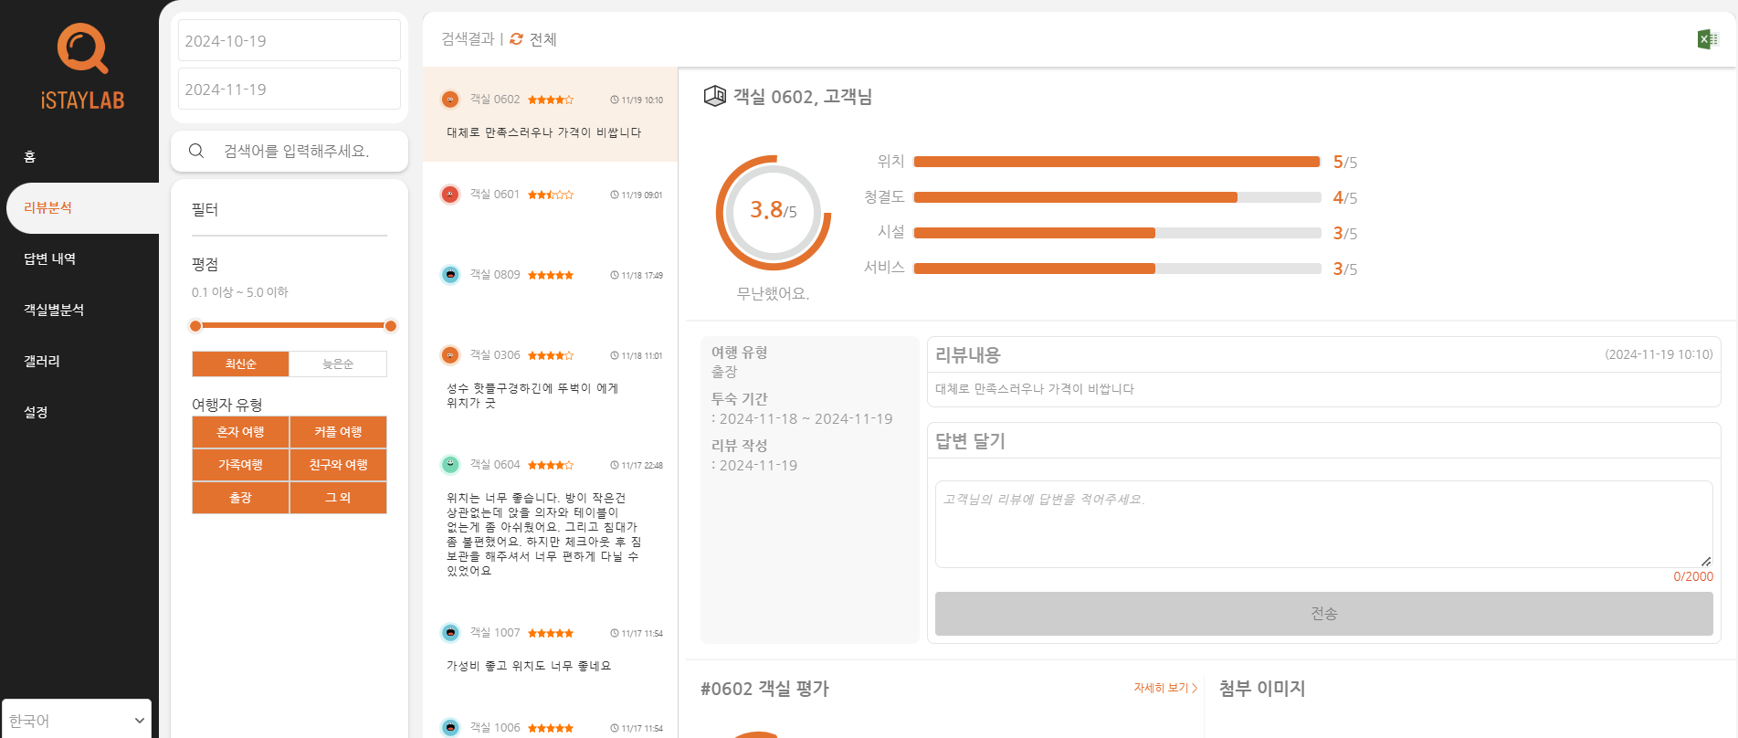Click the 위치 score bar
The width and height of the screenshot is (1738, 738).
(1117, 162)
